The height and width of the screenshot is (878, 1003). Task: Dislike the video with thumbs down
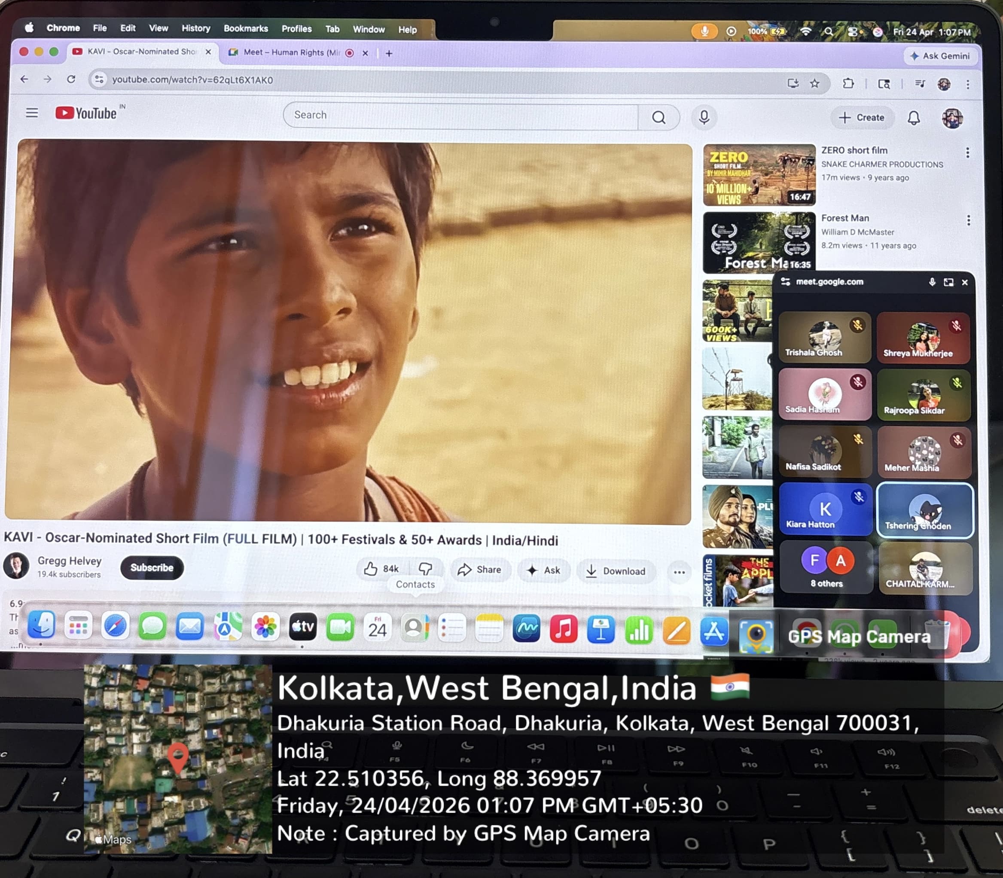[425, 569]
